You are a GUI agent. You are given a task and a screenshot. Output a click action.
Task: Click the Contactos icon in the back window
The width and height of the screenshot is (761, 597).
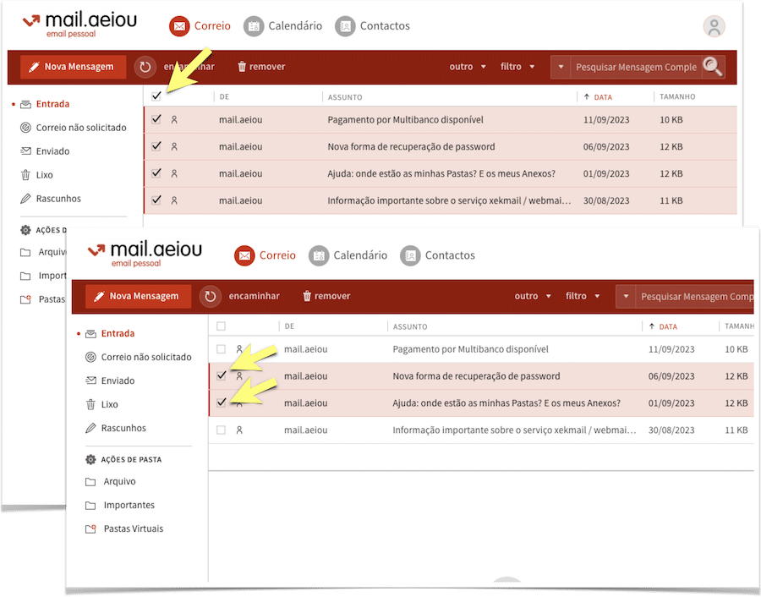(x=344, y=26)
